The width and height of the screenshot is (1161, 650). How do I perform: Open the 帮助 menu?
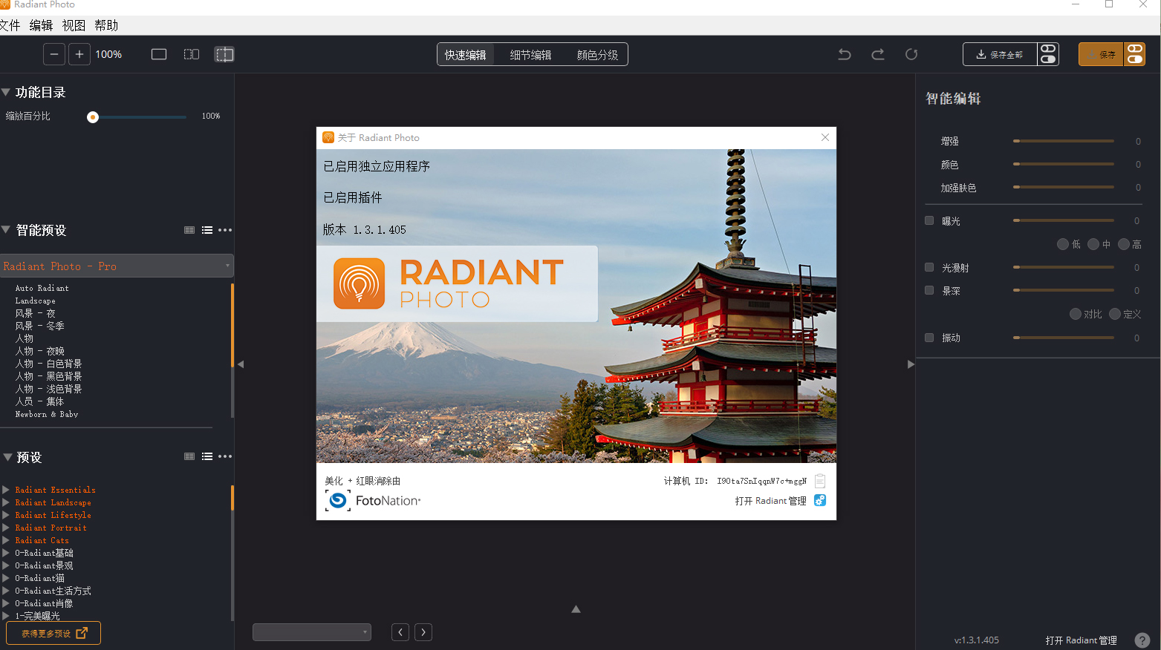(x=106, y=25)
